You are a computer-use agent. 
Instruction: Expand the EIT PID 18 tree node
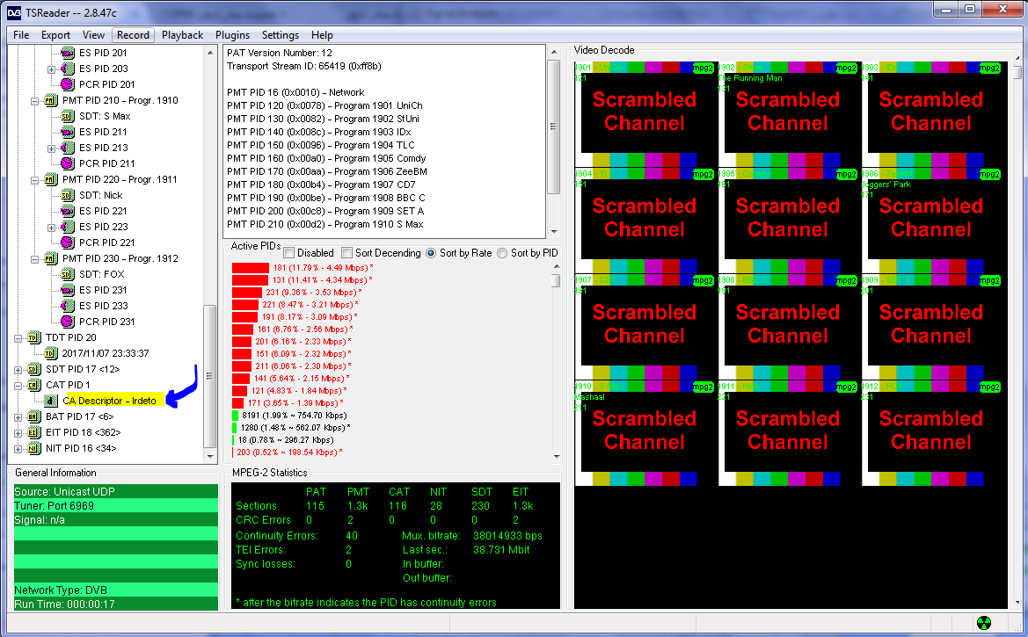[19, 432]
